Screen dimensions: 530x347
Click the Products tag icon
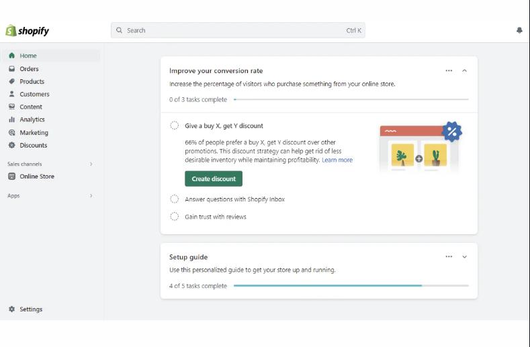(12, 81)
